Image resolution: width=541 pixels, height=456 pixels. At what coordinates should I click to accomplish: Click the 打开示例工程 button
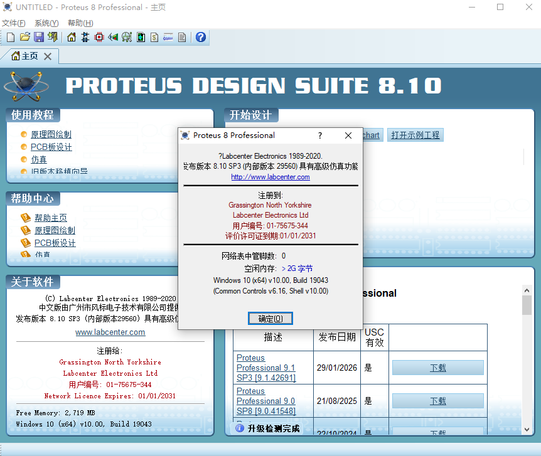pos(415,135)
